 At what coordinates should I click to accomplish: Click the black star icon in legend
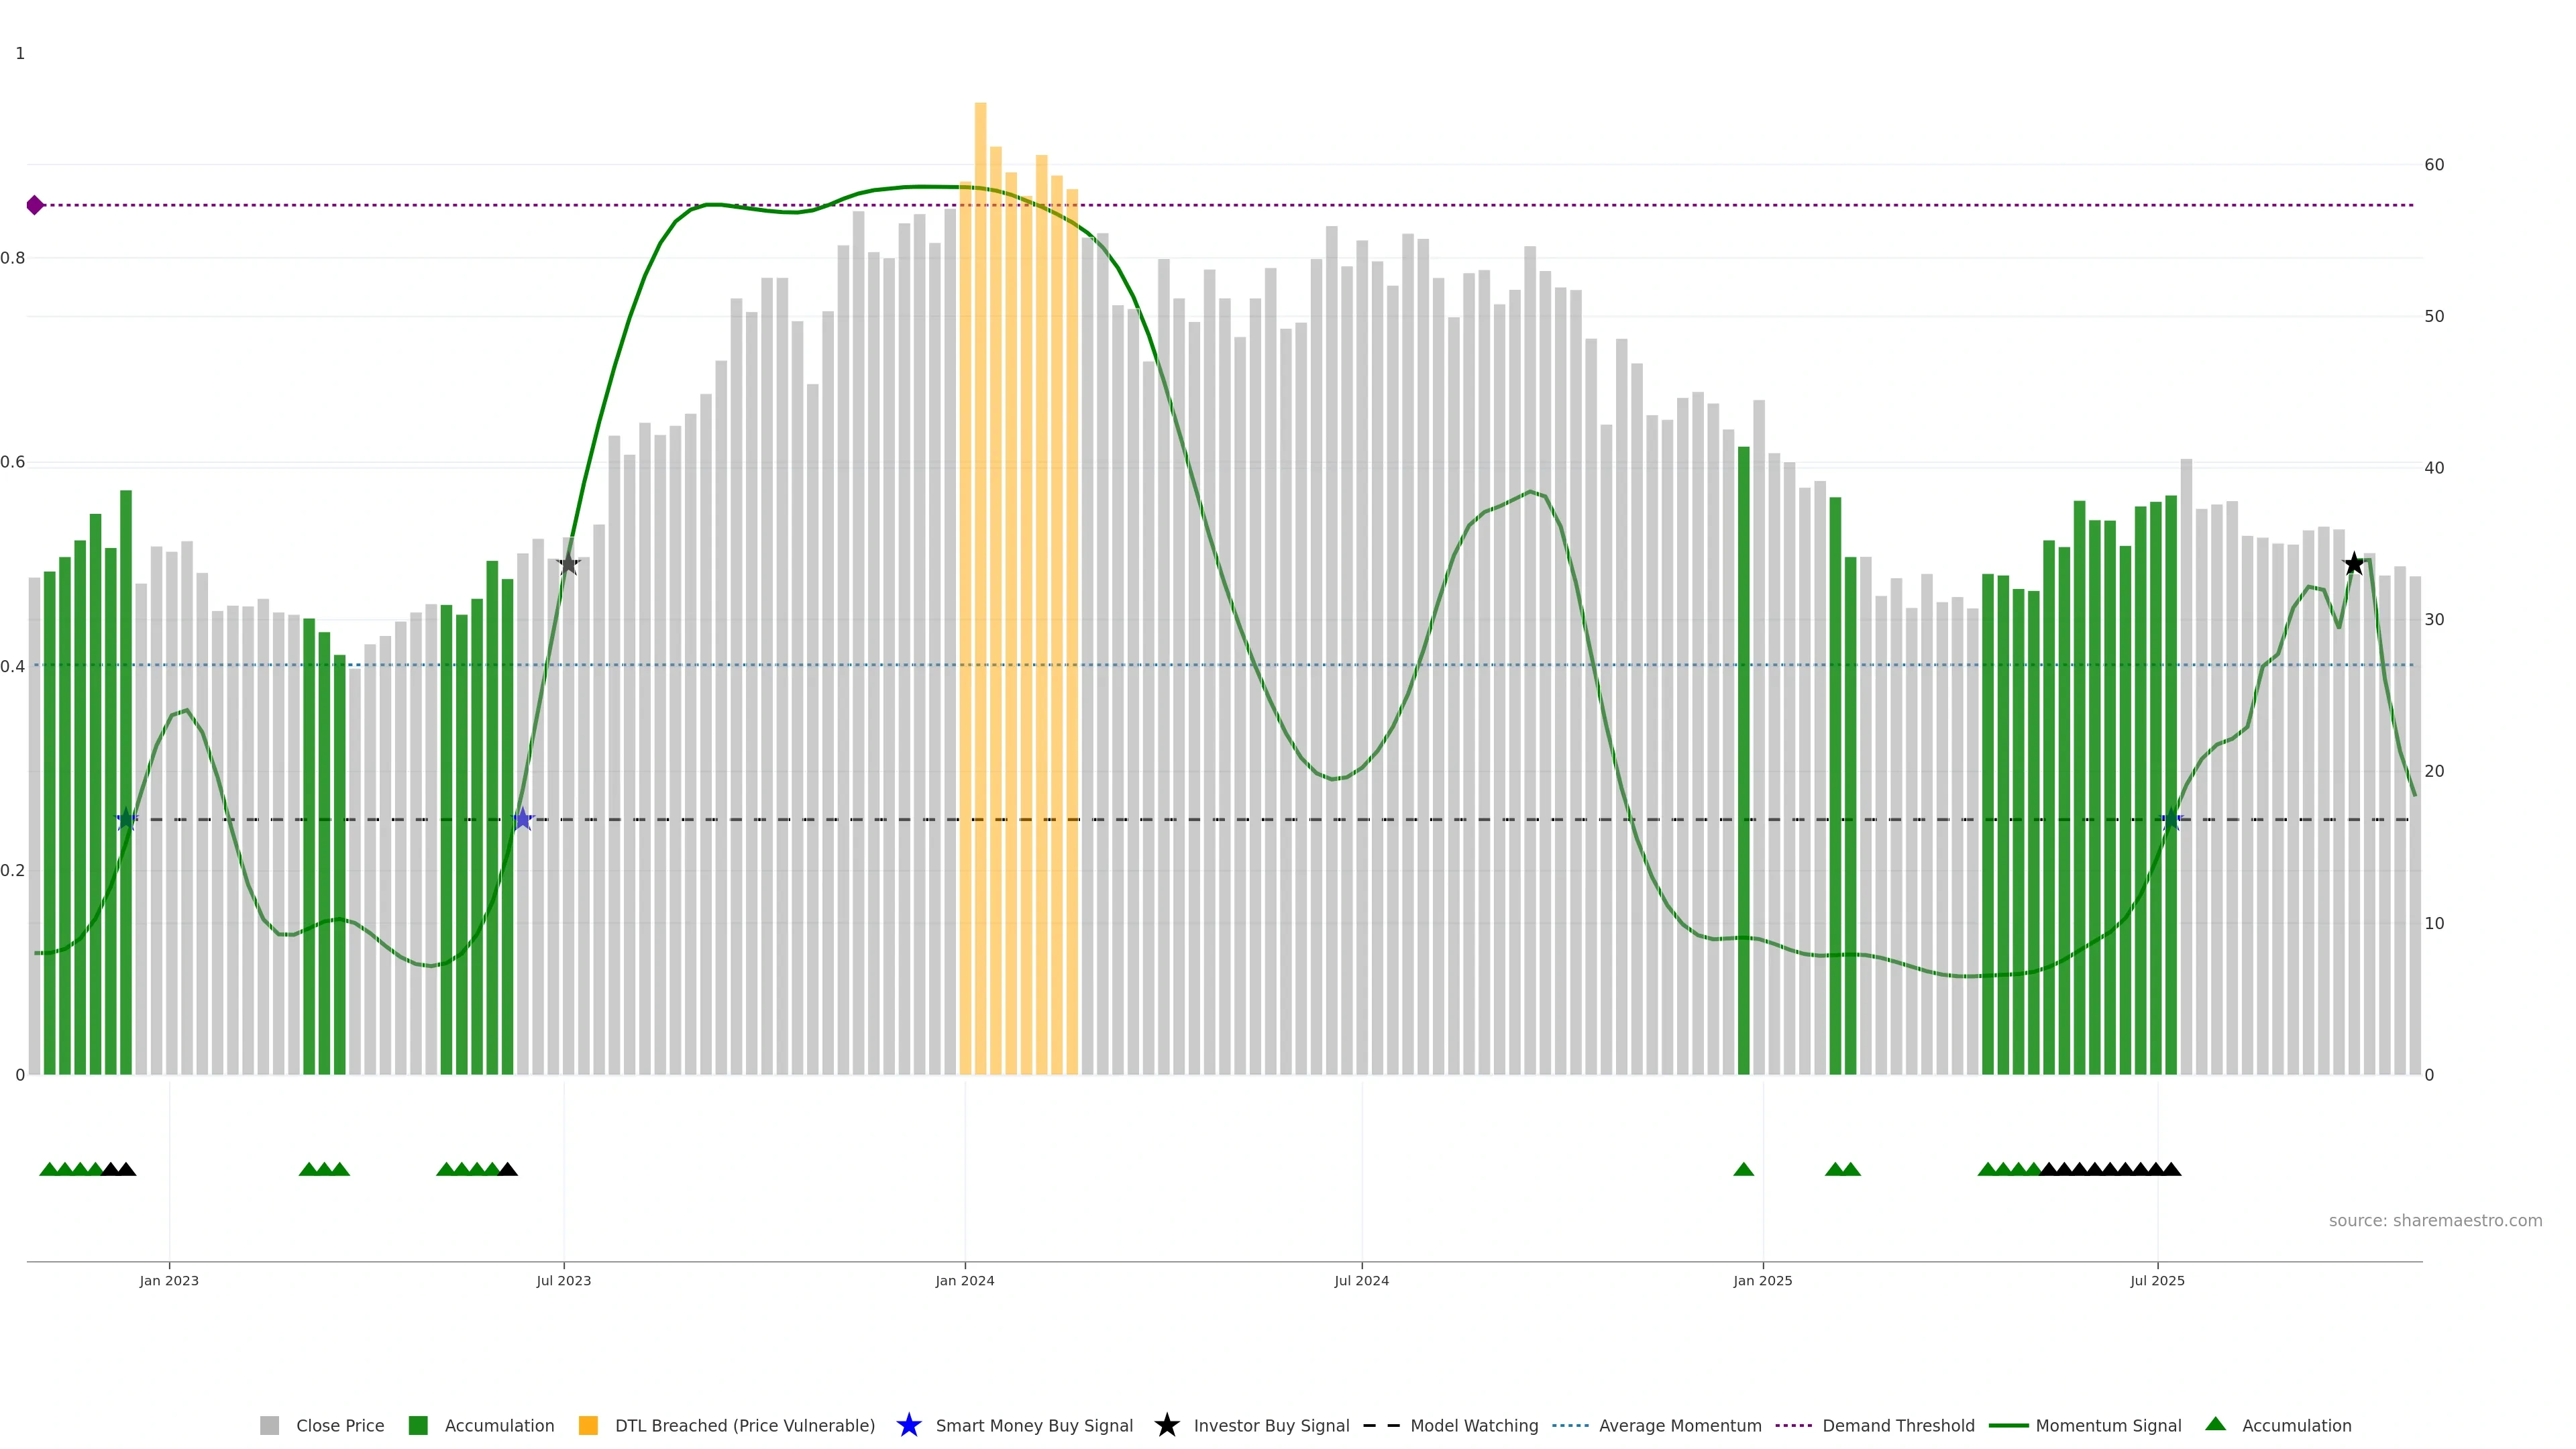1166,1425
